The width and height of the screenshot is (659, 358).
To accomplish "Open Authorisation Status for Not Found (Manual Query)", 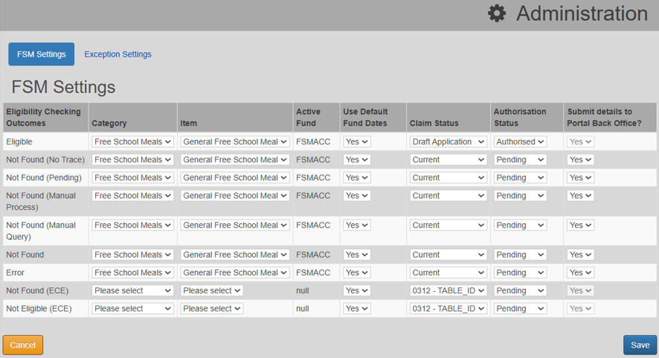I will point(519,225).
